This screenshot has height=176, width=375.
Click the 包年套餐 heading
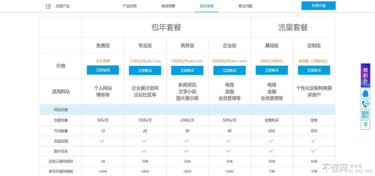click(166, 27)
